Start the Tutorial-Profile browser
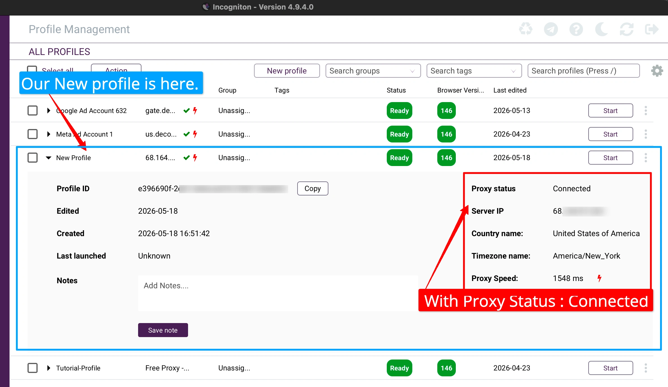 pyautogui.click(x=610, y=368)
